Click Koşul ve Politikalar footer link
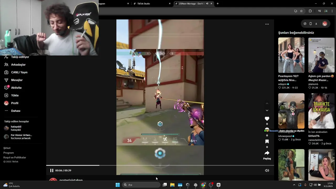 click(15, 157)
